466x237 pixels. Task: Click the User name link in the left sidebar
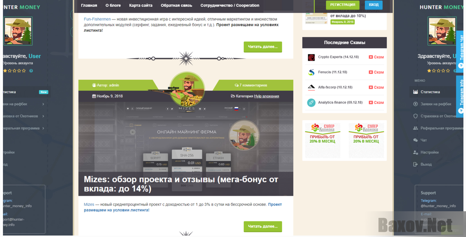pos(35,56)
